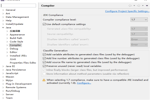The width and height of the screenshot is (150, 100).
Task: Select the JUnit tree item
Action: point(13,59)
